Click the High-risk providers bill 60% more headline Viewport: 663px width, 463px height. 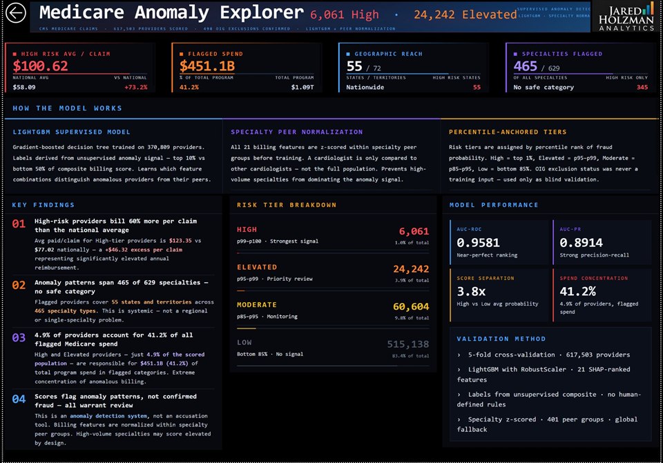pos(115,226)
